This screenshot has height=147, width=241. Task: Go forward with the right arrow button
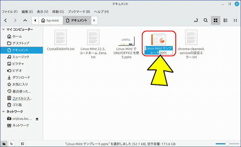click(x=15, y=20)
